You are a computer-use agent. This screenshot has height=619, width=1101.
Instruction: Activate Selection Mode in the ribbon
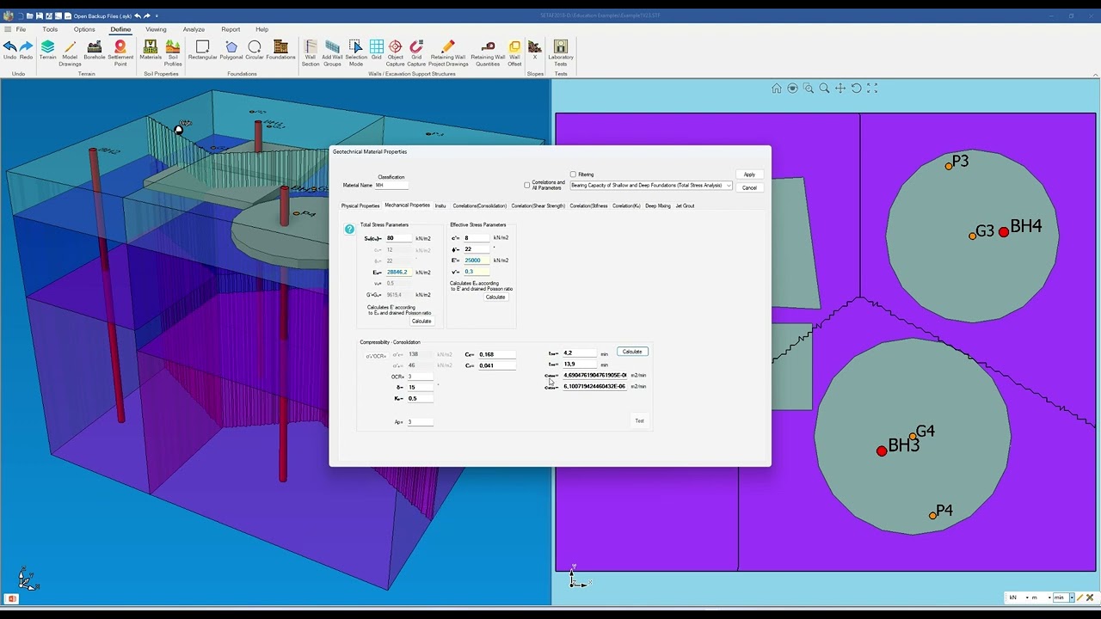point(356,53)
